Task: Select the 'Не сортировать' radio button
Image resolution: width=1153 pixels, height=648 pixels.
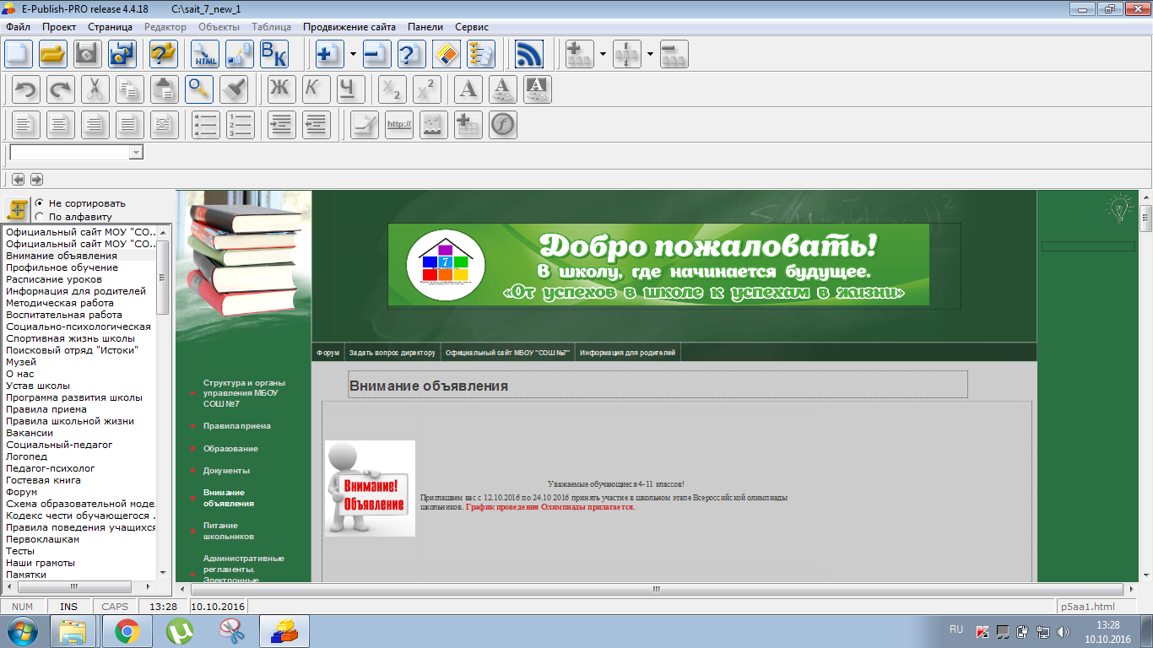Action: 40,203
